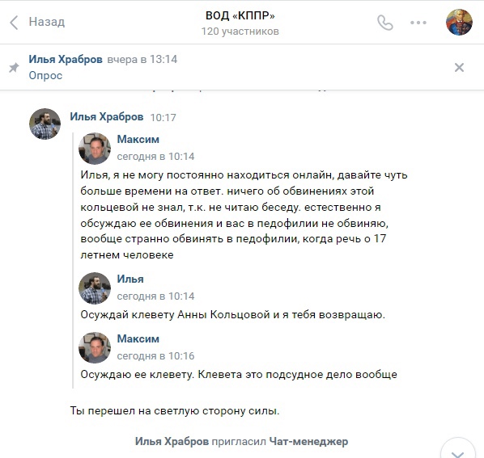Screen dimensions: 484x458
Task: Show the 120 участников member list
Action: [x=240, y=32]
